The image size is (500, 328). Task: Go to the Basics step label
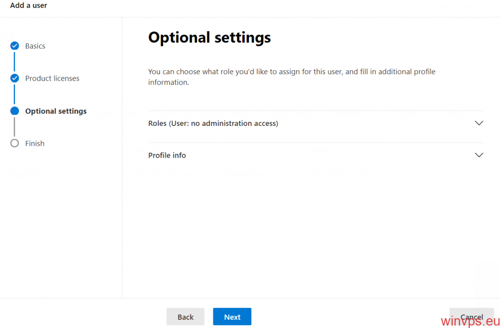tap(35, 46)
